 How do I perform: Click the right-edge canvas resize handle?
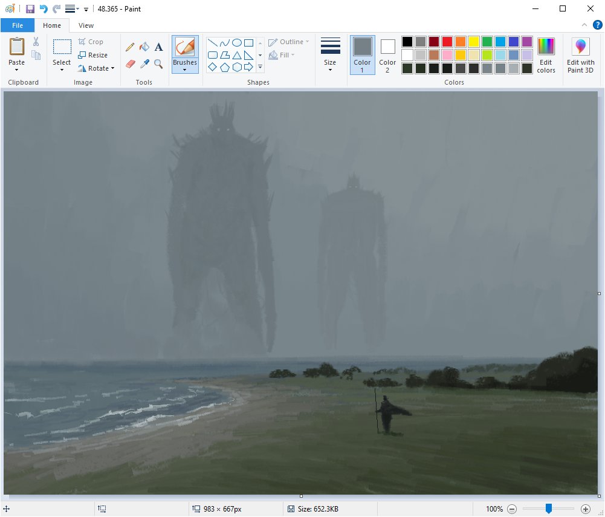tap(599, 293)
